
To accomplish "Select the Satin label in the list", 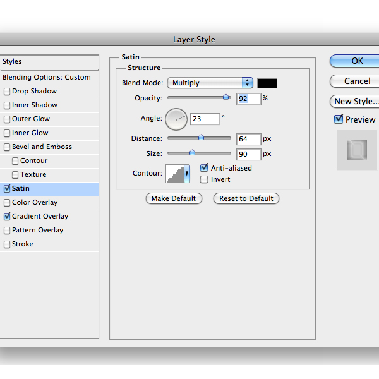I will coord(21,188).
